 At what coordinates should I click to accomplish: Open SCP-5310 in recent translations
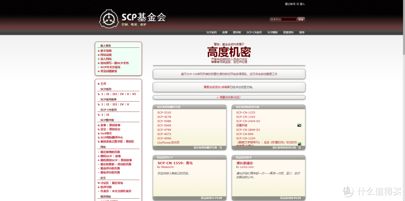164,112
